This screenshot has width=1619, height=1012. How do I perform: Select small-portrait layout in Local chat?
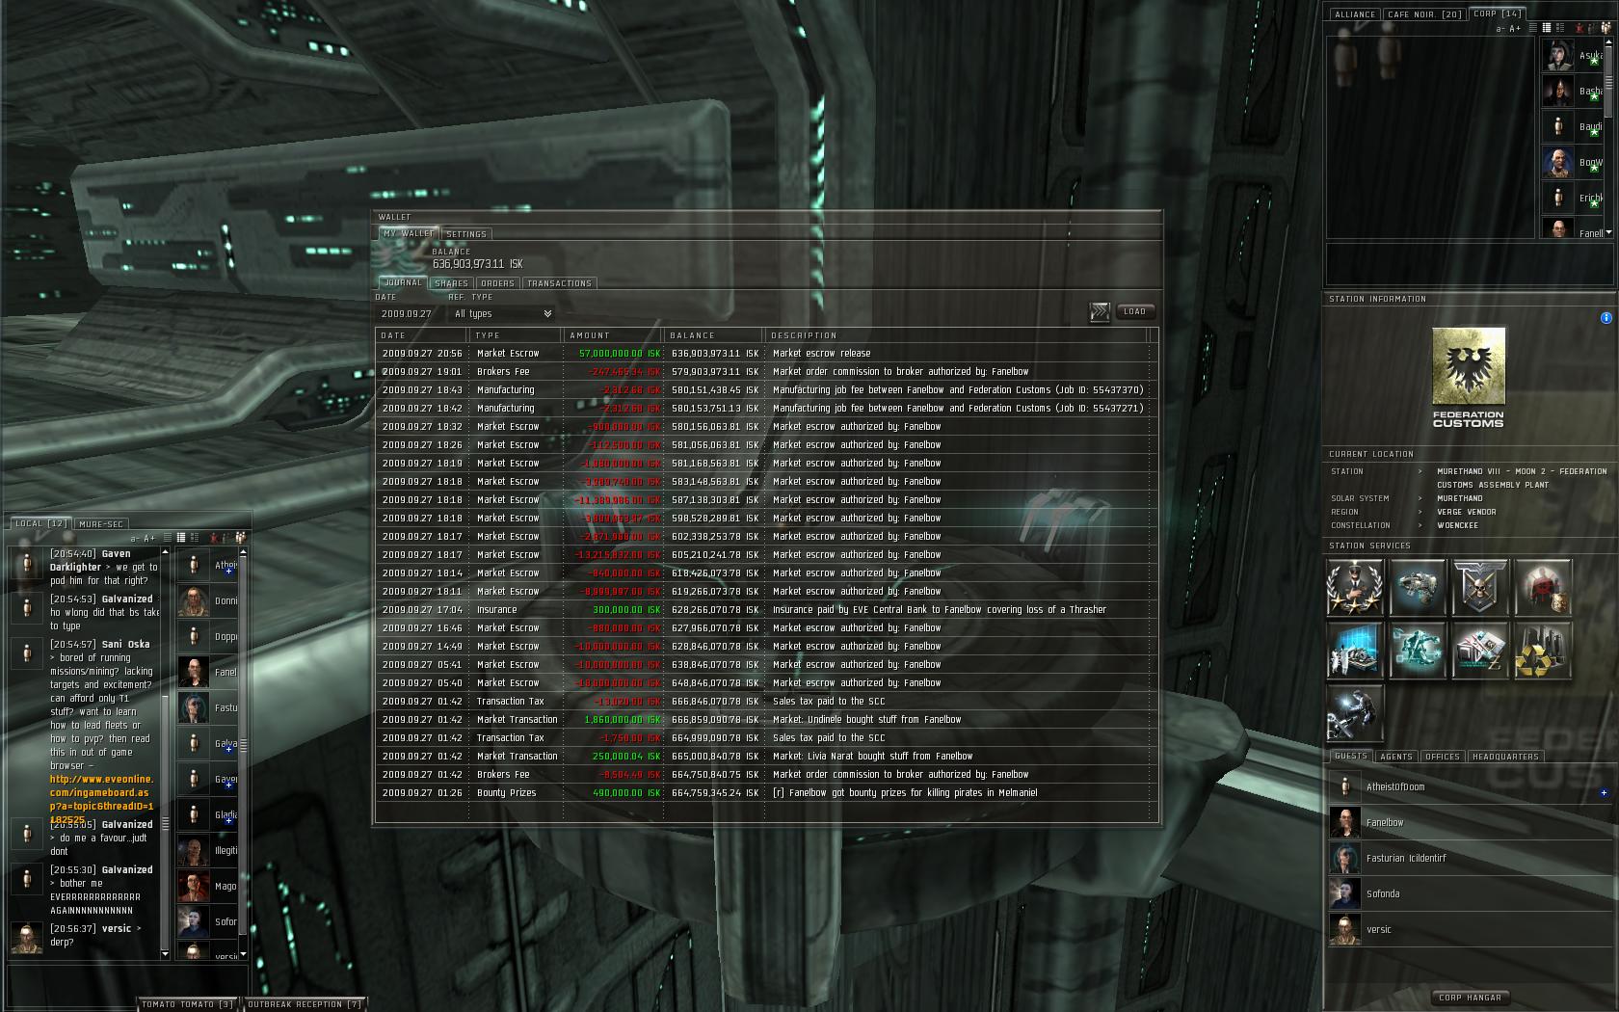click(181, 538)
